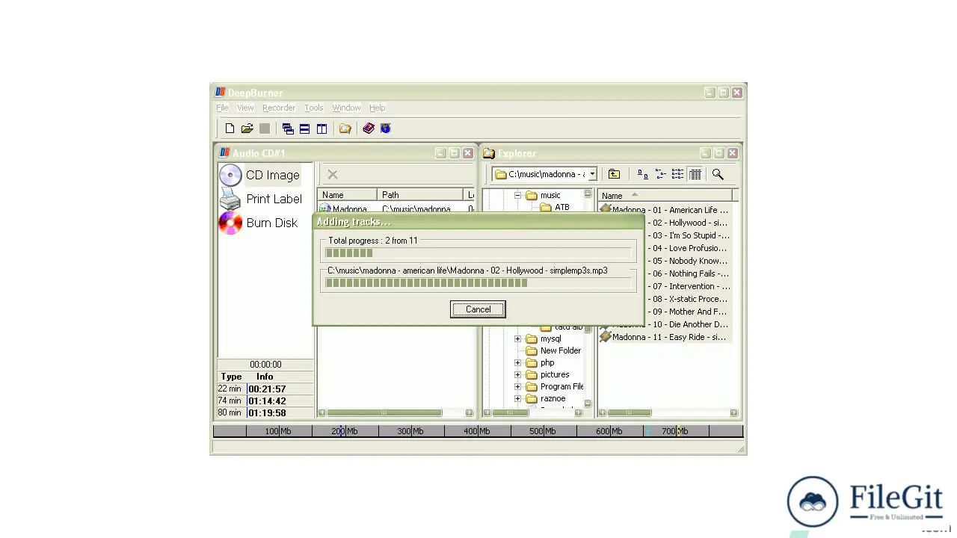Expand the raznoe folder node
The height and width of the screenshot is (538, 957).
pyautogui.click(x=517, y=398)
